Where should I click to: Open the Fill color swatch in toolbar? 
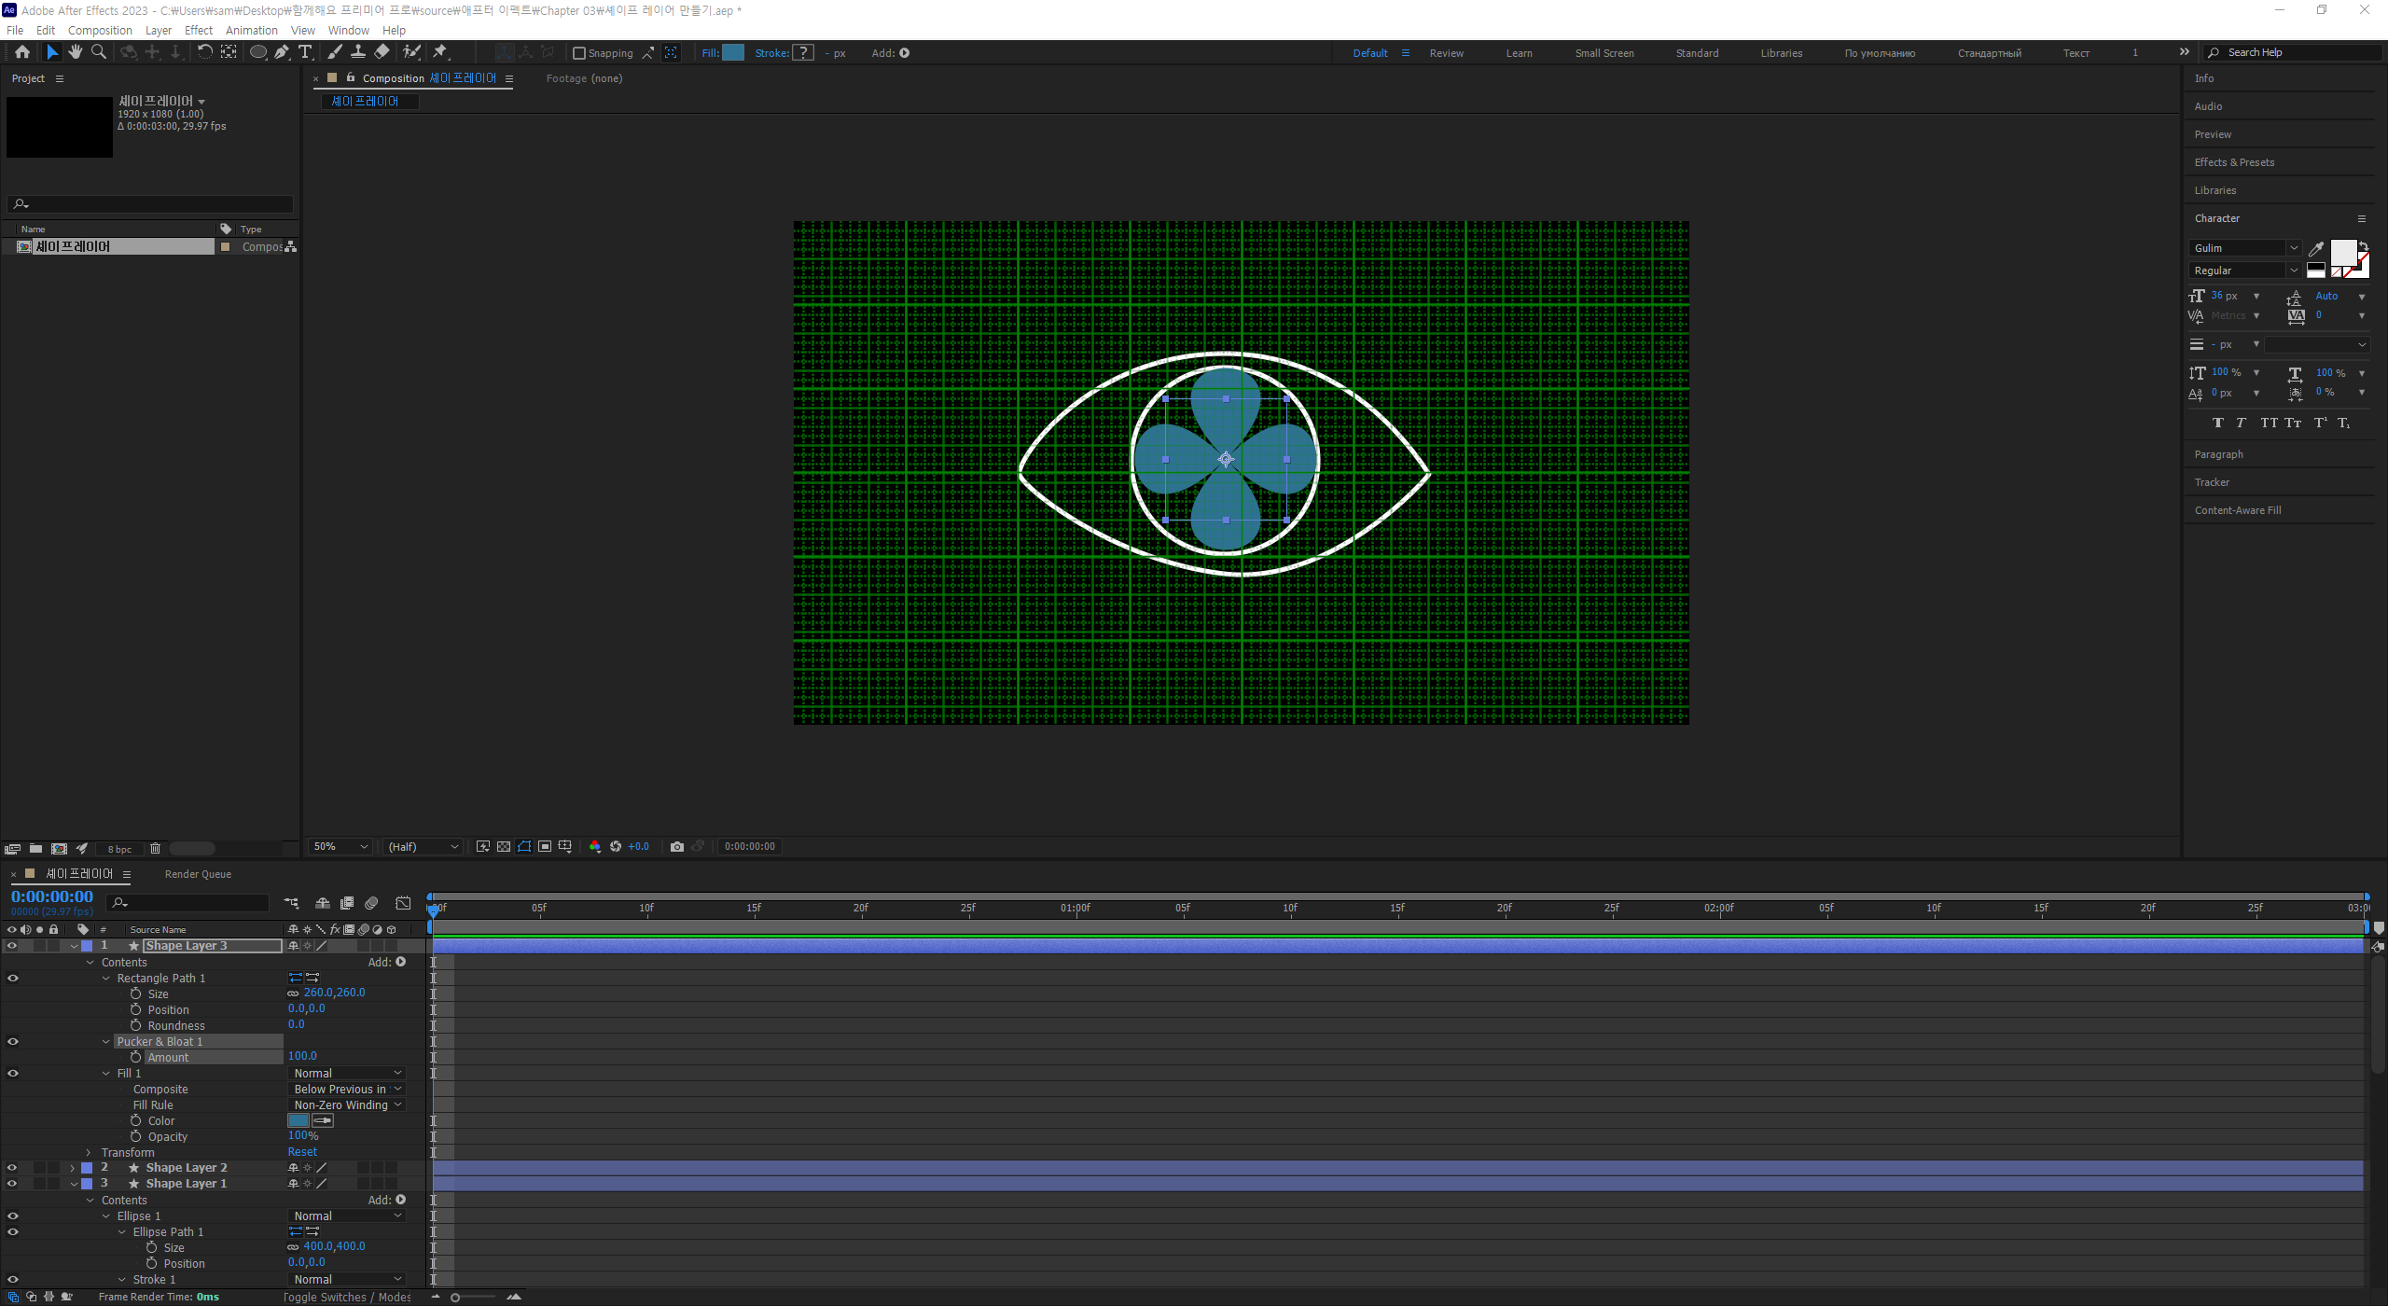(734, 53)
